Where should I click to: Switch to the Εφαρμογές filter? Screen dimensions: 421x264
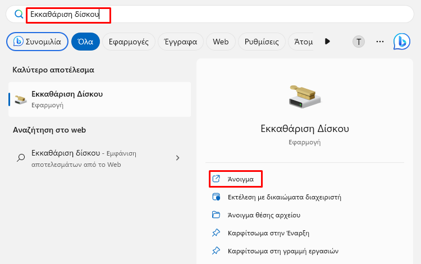click(x=129, y=42)
